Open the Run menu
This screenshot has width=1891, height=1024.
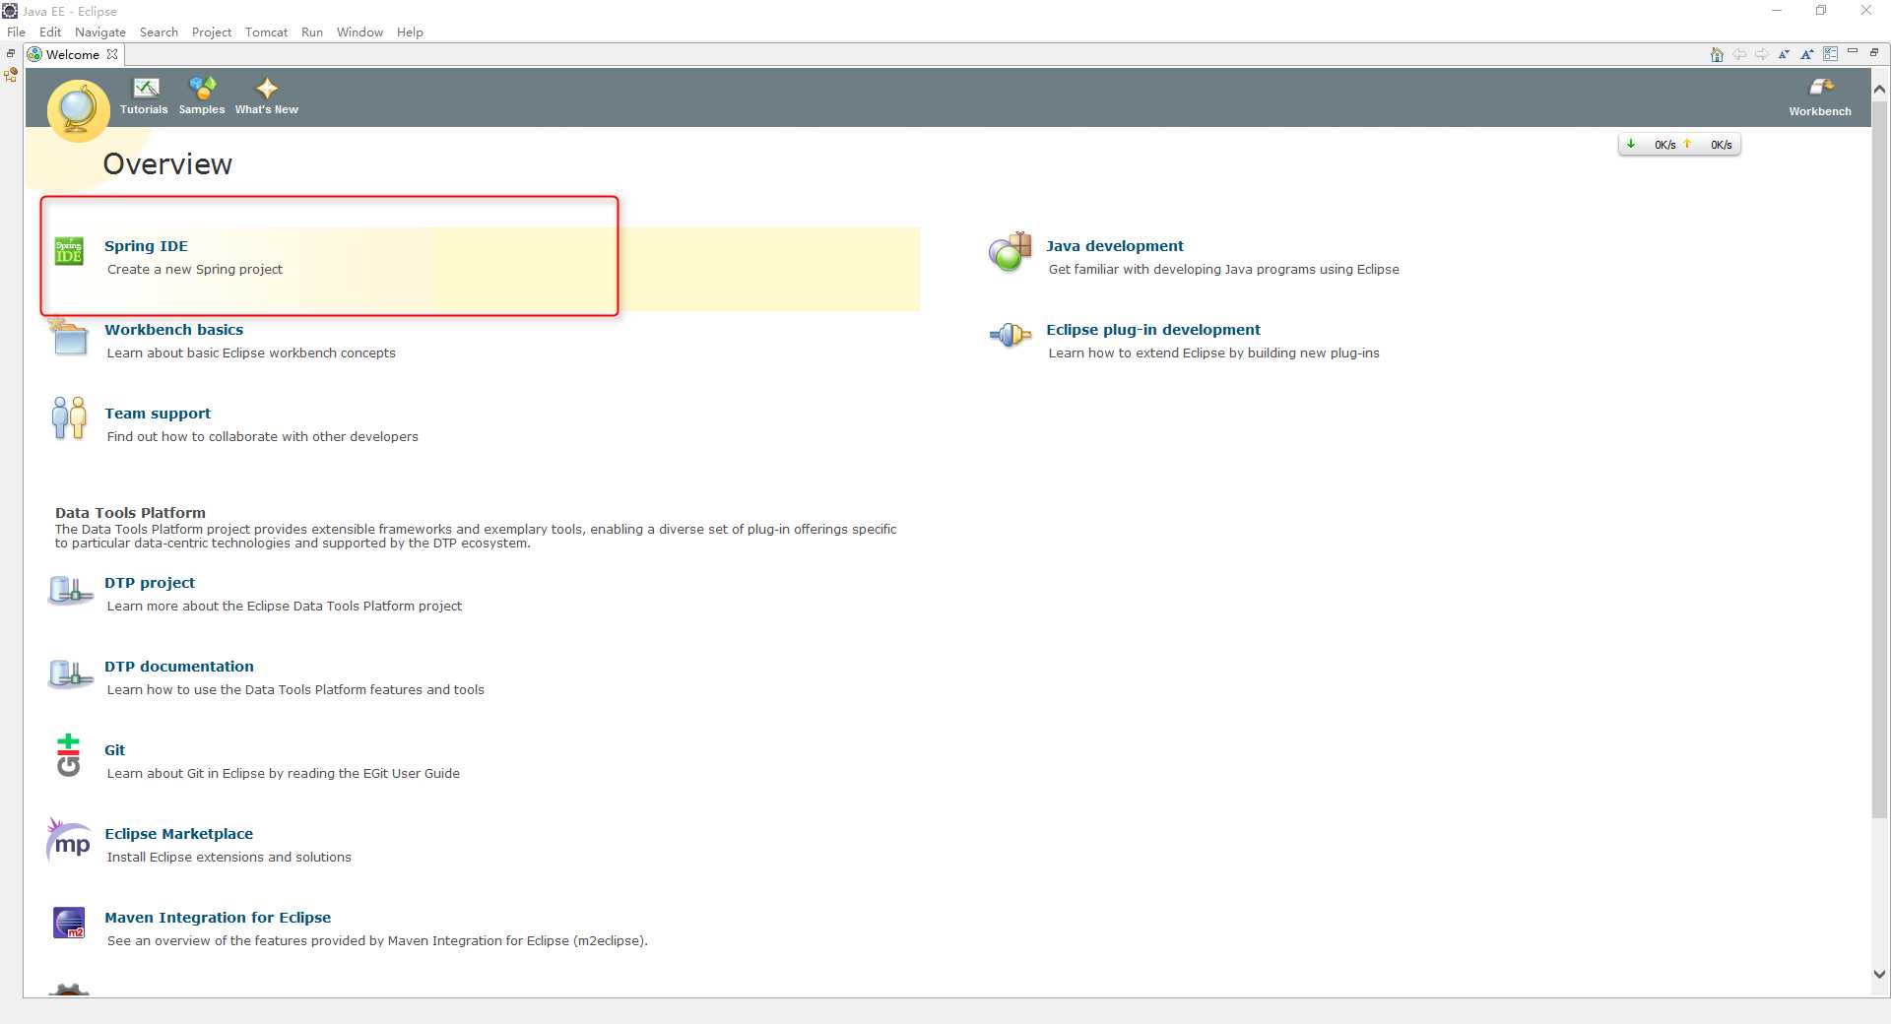[312, 32]
